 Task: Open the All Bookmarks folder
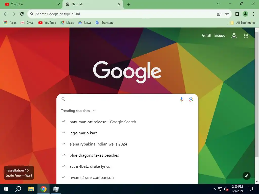pos(243,23)
